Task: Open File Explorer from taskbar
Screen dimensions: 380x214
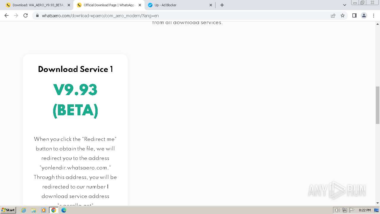Action: [34, 210]
